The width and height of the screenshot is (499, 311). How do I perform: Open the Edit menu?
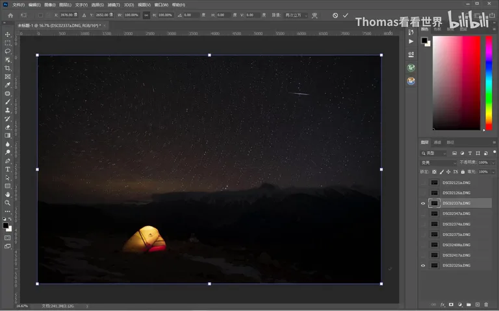coord(34,5)
